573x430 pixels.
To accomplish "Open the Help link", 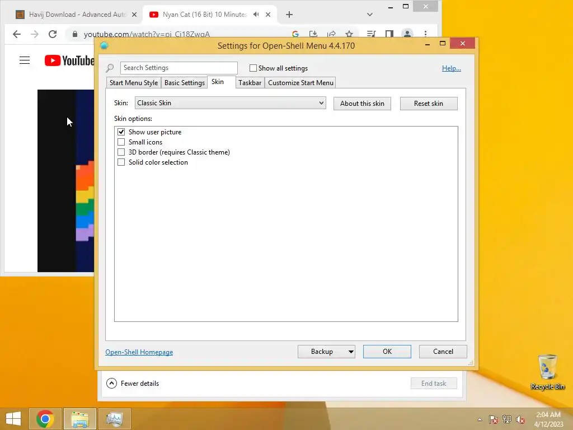I will coord(452,68).
